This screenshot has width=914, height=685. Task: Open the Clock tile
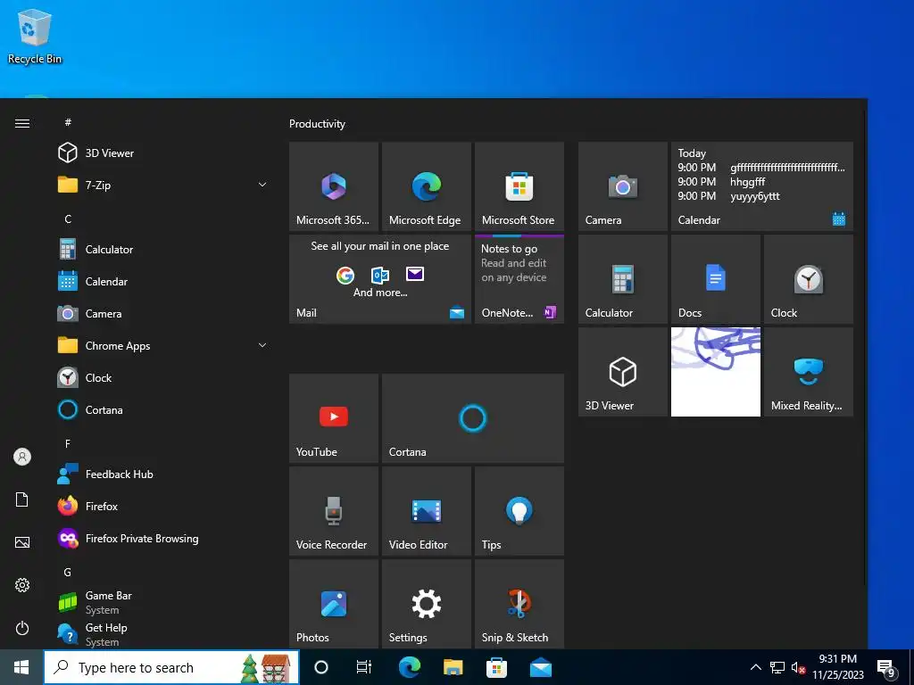tap(809, 279)
